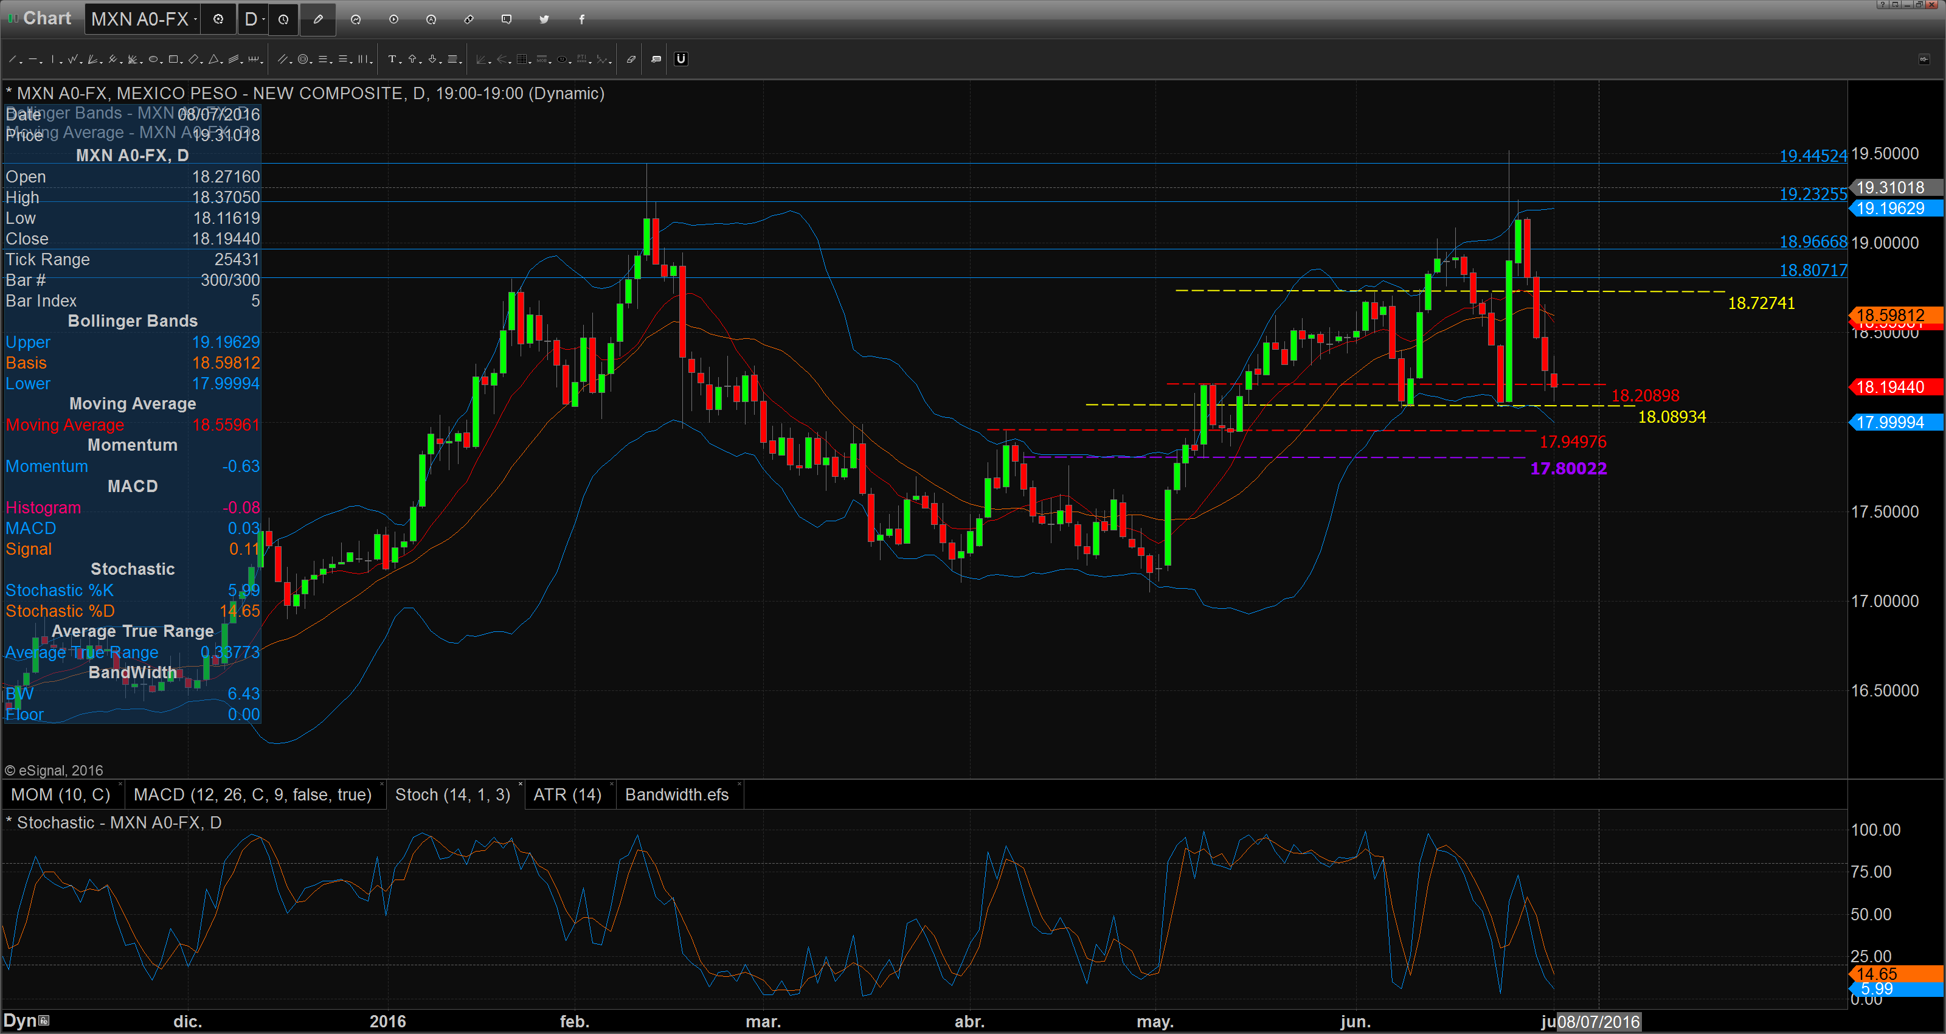1946x1034 pixels.
Task: Select the horizontal line tool
Action: [32, 59]
